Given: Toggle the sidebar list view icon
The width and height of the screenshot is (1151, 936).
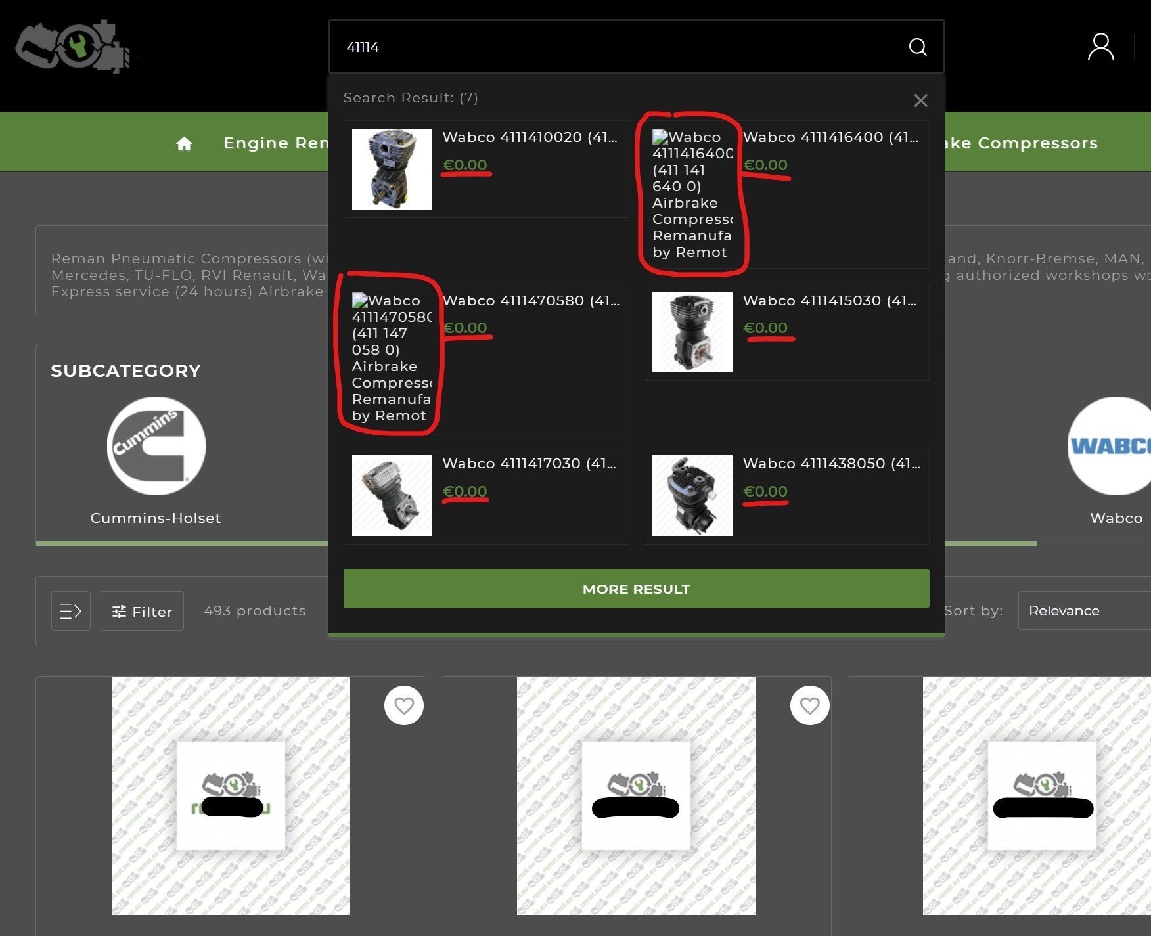Looking at the screenshot, I should click(71, 611).
